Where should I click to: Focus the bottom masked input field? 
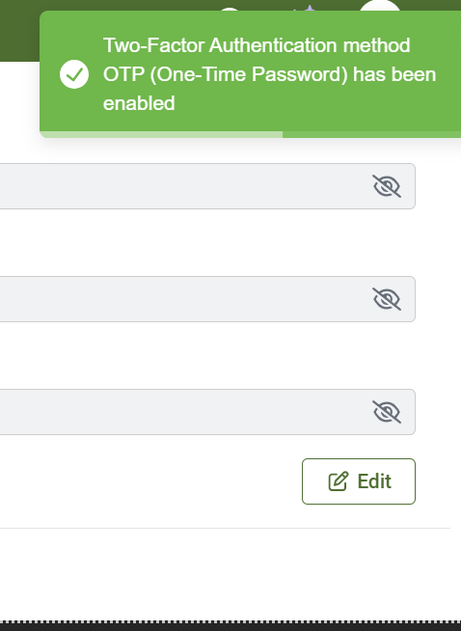click(207, 412)
